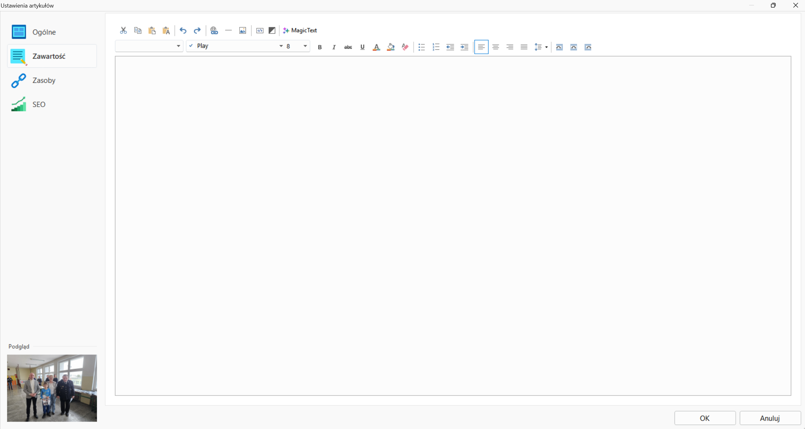Screen dimensions: 805x429
Task: Clear the text formatting with the eraser icon
Action: tap(405, 47)
